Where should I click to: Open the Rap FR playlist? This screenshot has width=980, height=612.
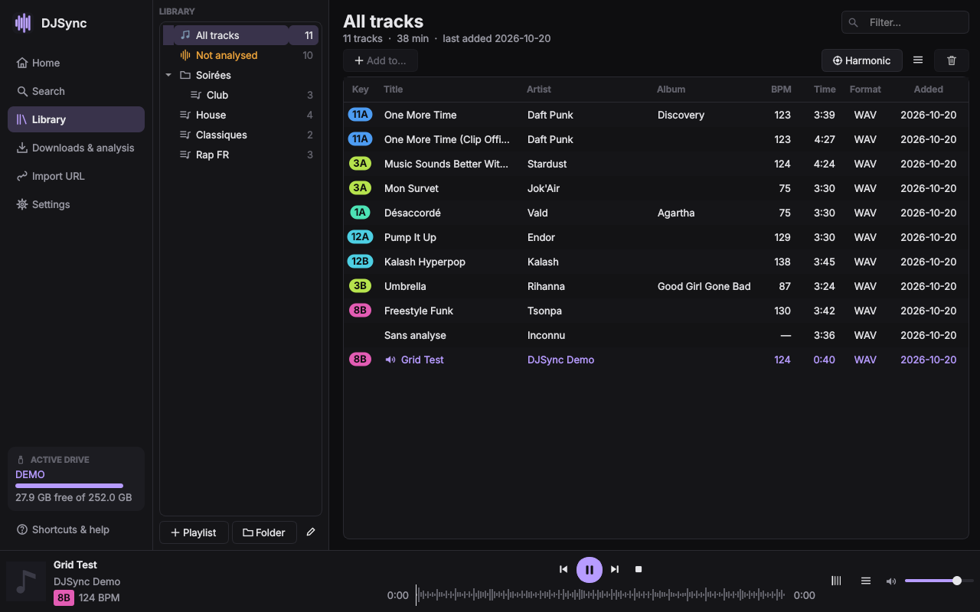pos(240,155)
